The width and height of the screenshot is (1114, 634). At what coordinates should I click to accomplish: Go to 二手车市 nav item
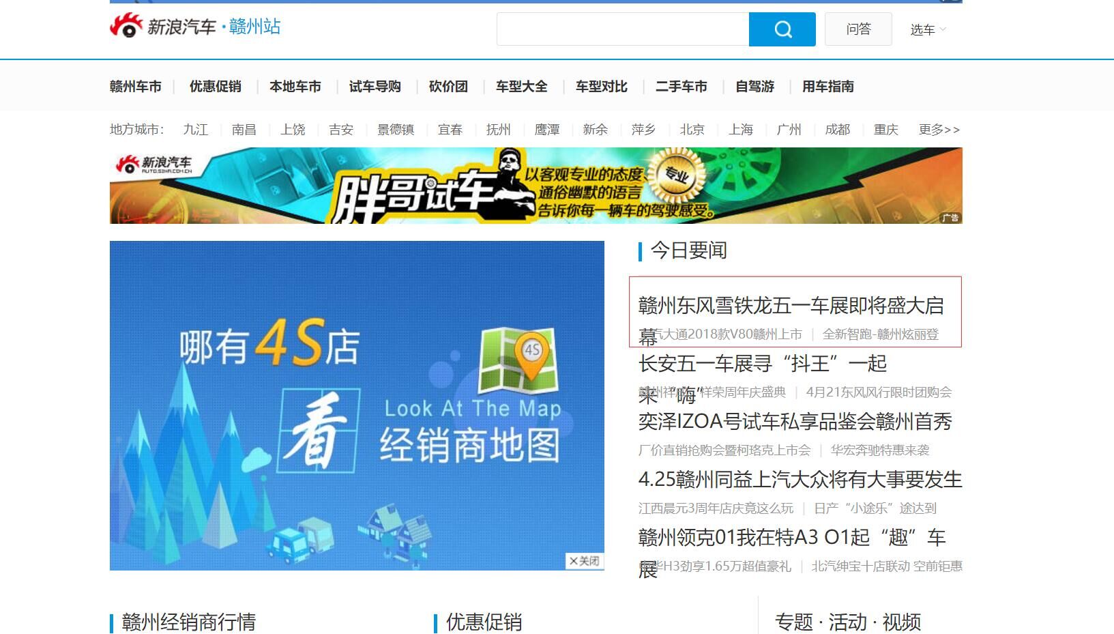point(681,87)
